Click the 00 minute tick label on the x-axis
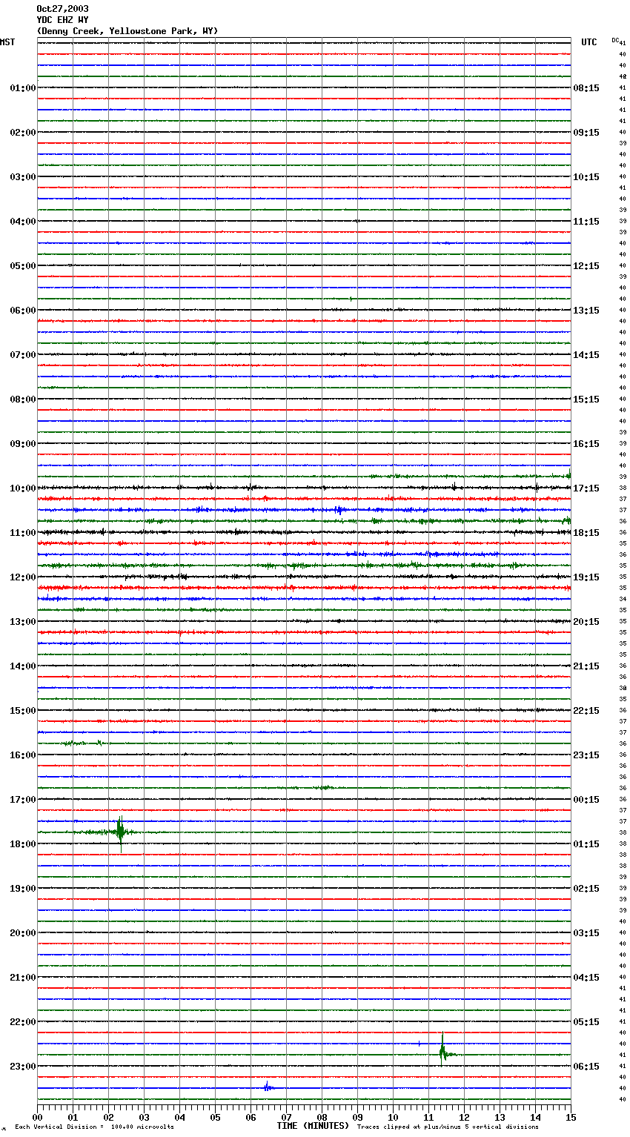This screenshot has height=1137, width=630. pos(37,1118)
